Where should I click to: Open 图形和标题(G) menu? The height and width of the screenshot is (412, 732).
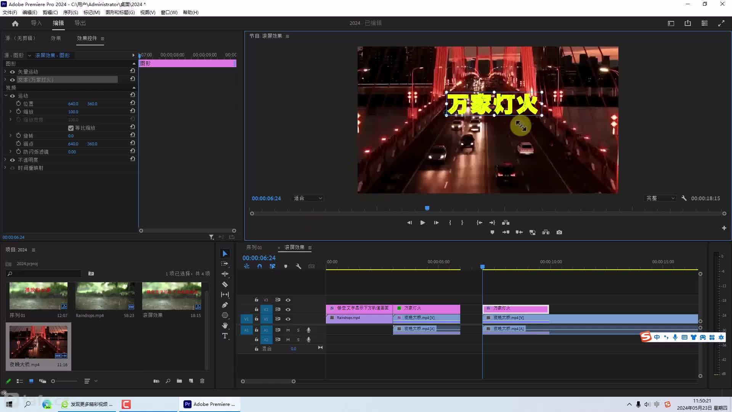pos(120,12)
